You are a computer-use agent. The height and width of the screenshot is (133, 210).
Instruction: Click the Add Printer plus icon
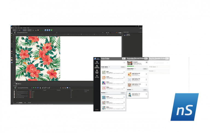(x=97, y=76)
